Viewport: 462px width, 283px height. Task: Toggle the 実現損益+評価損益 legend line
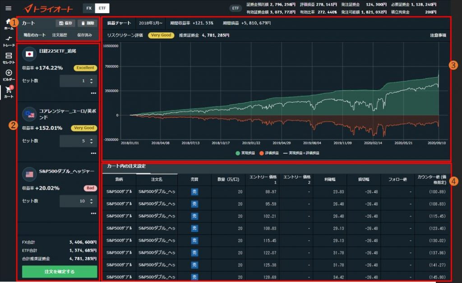[x=301, y=153]
